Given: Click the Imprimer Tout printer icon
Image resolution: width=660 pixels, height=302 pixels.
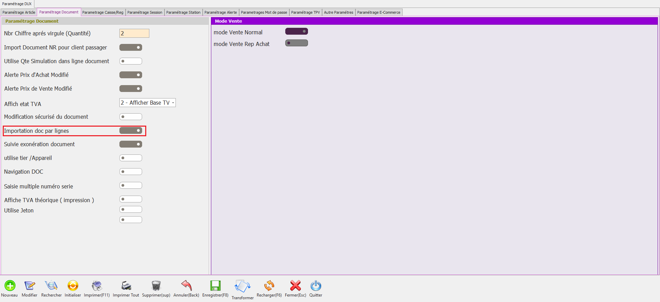Looking at the screenshot, I should click(126, 286).
